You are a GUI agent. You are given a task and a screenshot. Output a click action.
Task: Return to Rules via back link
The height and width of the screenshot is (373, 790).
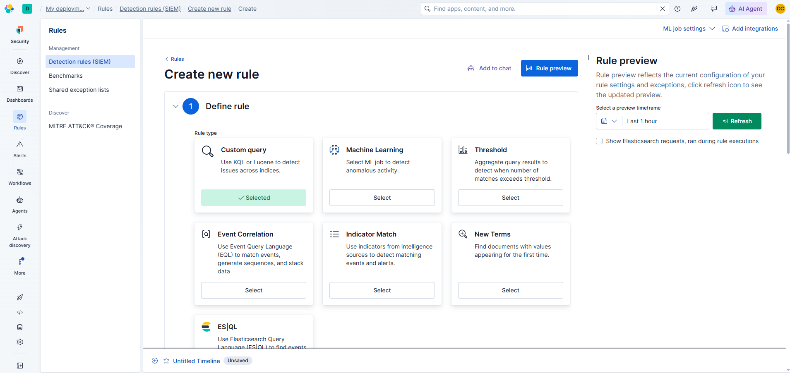[x=175, y=59]
